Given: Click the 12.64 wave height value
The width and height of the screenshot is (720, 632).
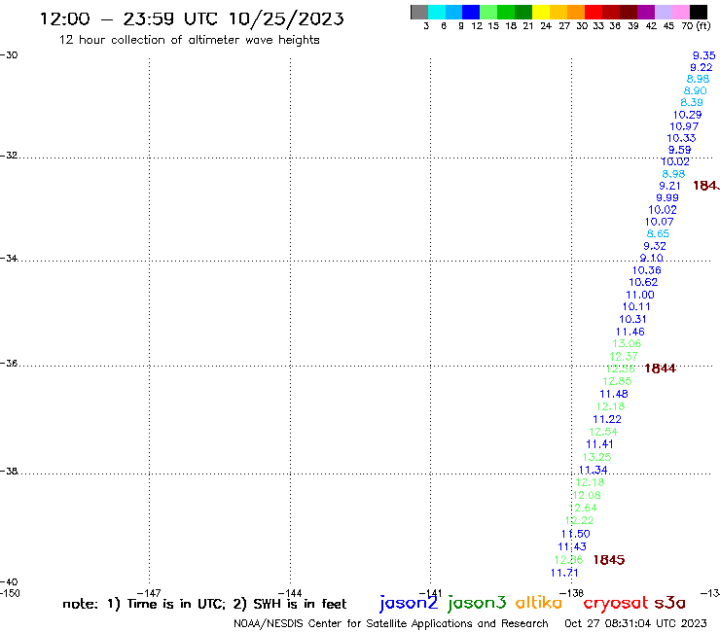Looking at the screenshot, I should pos(583,509).
